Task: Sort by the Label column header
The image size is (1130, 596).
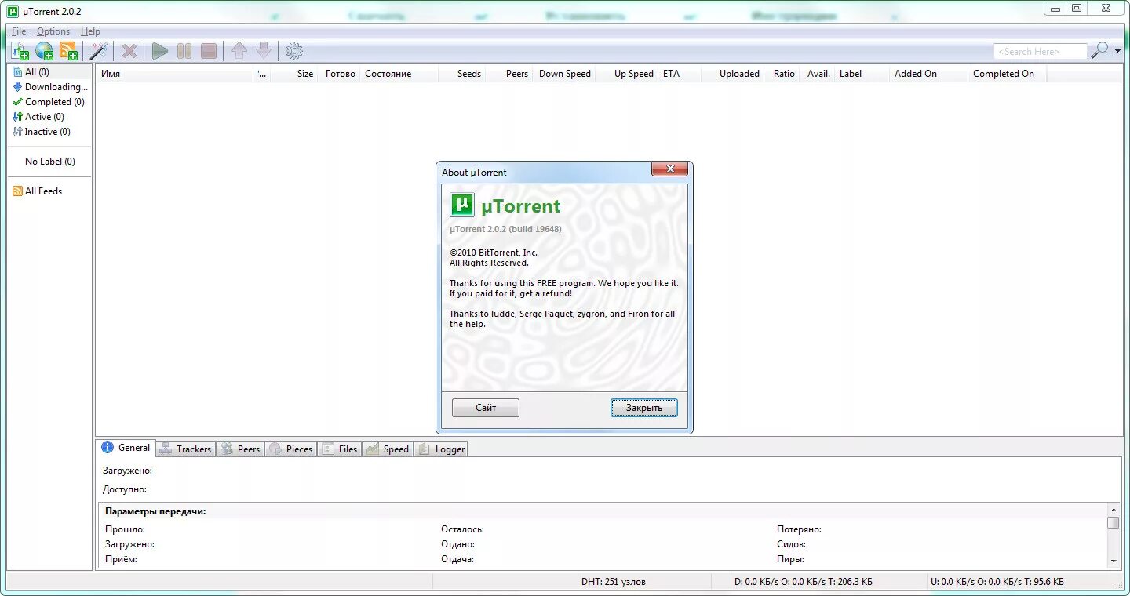Action: (x=862, y=74)
